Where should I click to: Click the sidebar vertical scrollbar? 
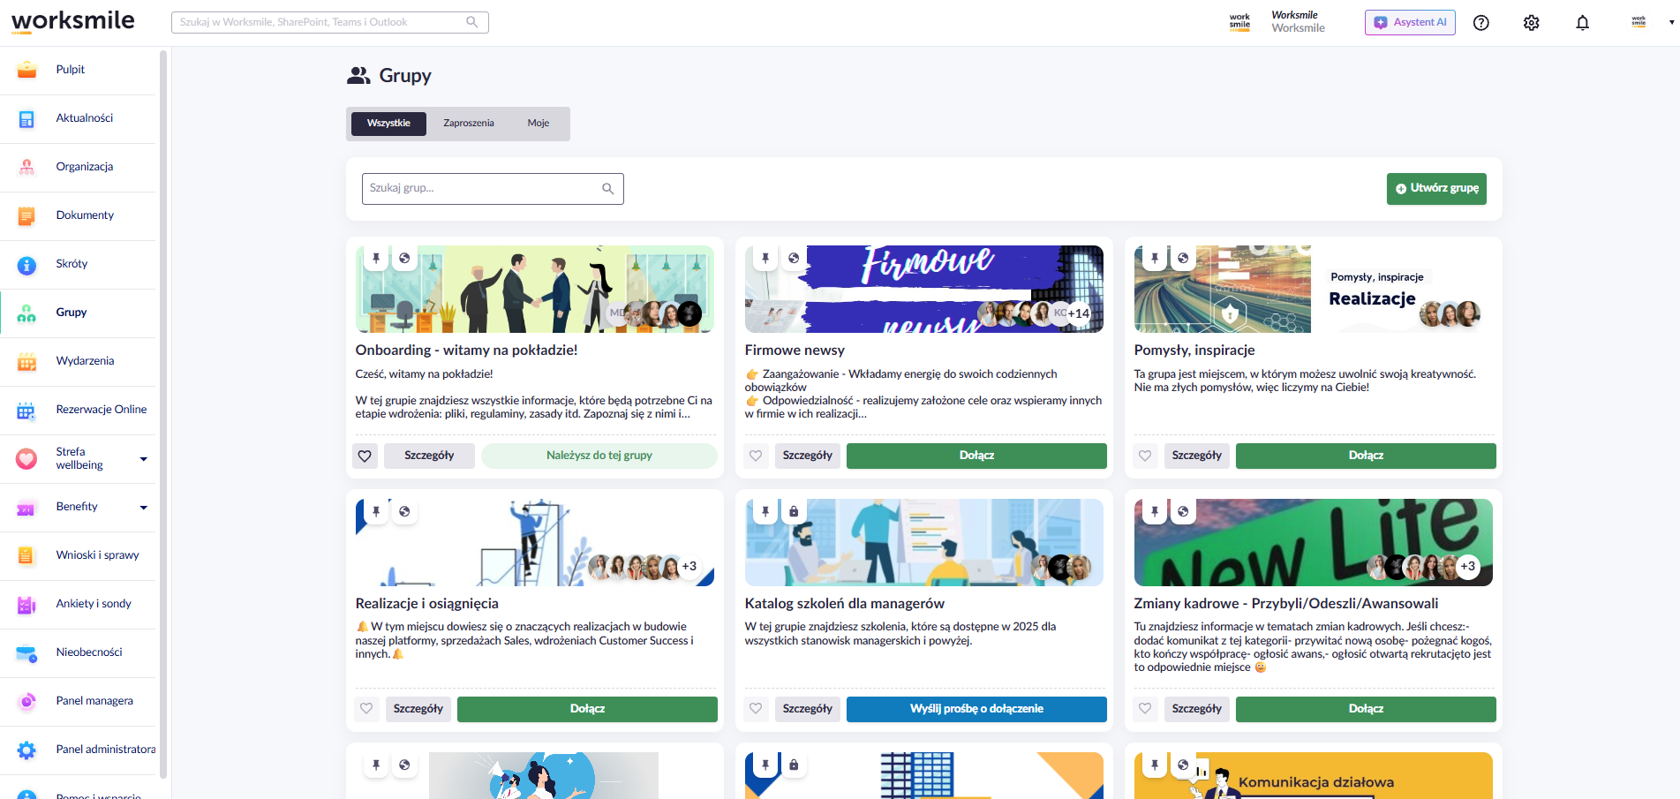pos(163,415)
